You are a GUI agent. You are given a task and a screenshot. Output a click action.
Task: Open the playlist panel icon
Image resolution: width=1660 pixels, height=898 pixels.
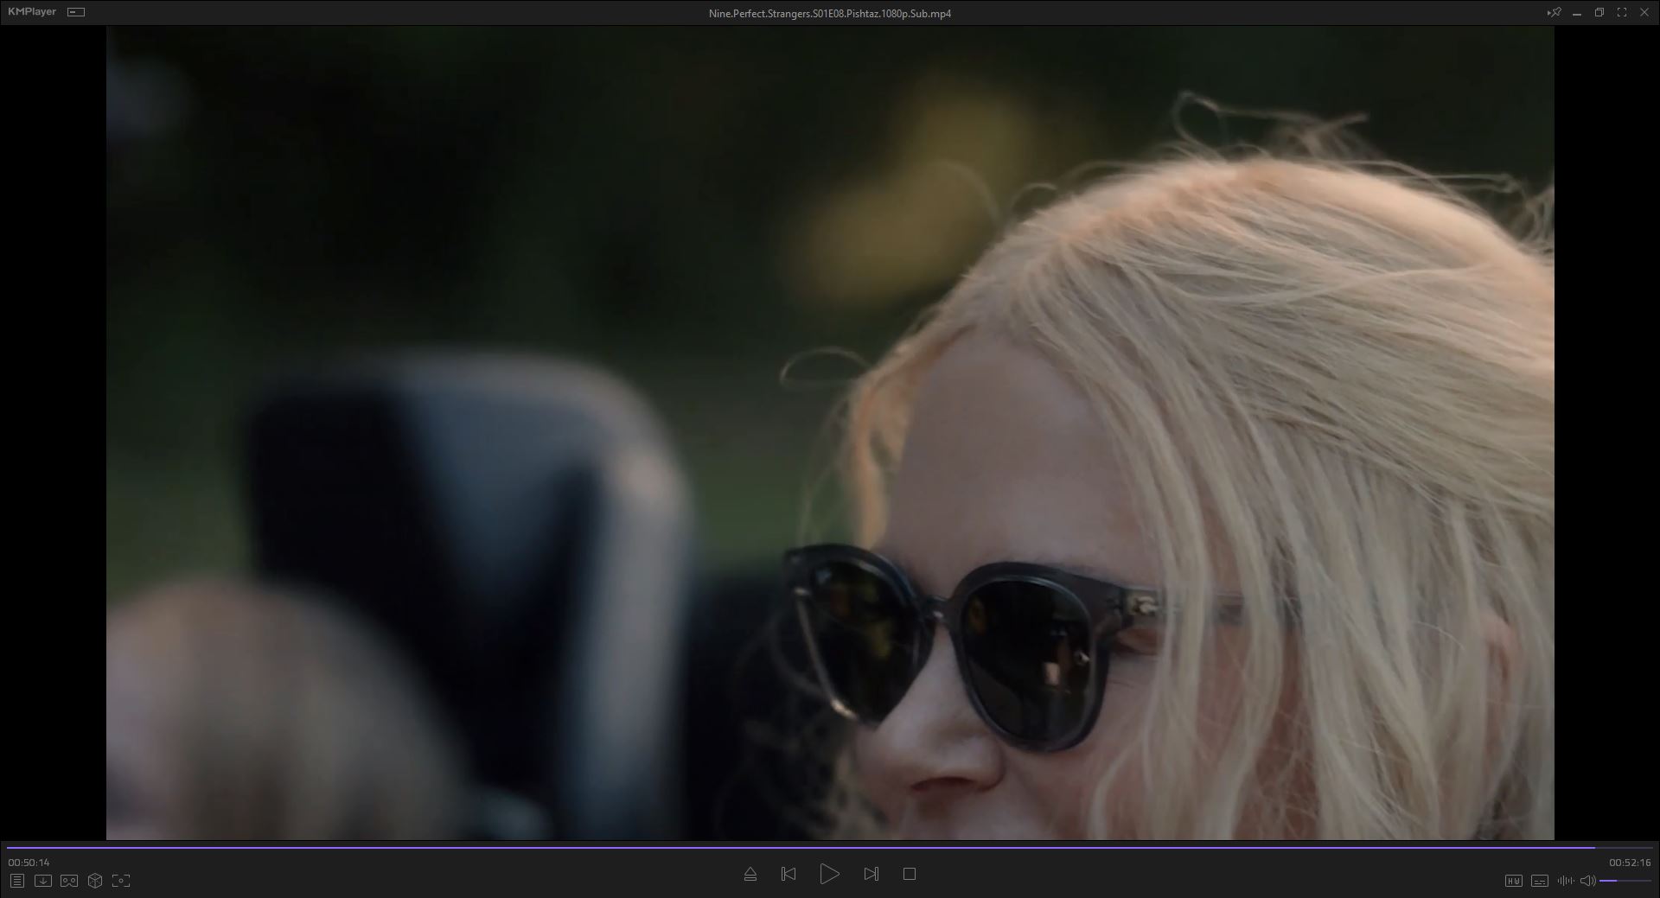coord(17,881)
